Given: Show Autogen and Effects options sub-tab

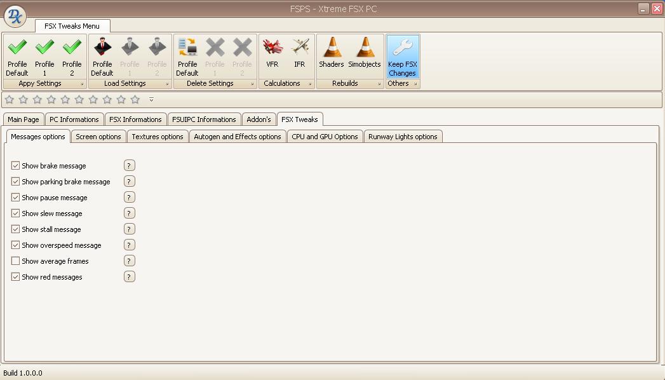Looking at the screenshot, I should pos(238,137).
